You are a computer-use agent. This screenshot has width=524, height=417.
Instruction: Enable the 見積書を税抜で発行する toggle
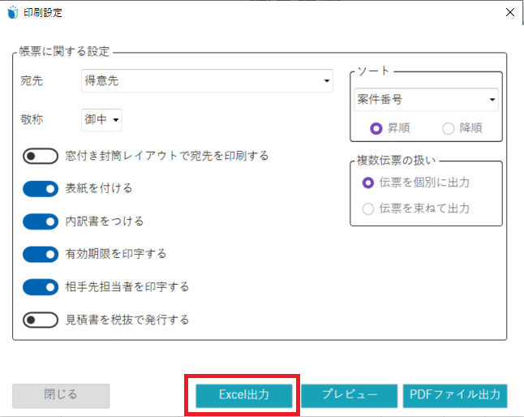point(41,320)
